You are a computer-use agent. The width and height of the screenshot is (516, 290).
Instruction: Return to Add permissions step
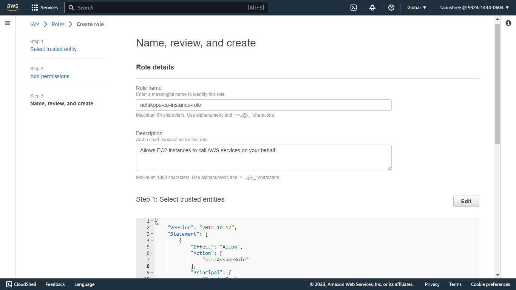pos(50,76)
